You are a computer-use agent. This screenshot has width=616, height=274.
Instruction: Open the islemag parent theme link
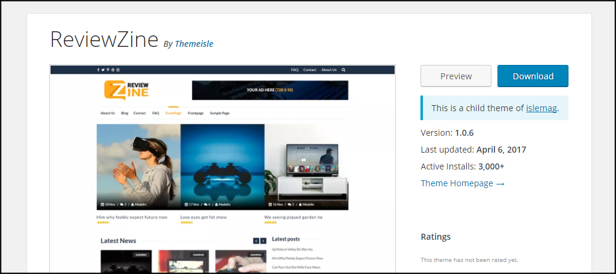tap(541, 108)
